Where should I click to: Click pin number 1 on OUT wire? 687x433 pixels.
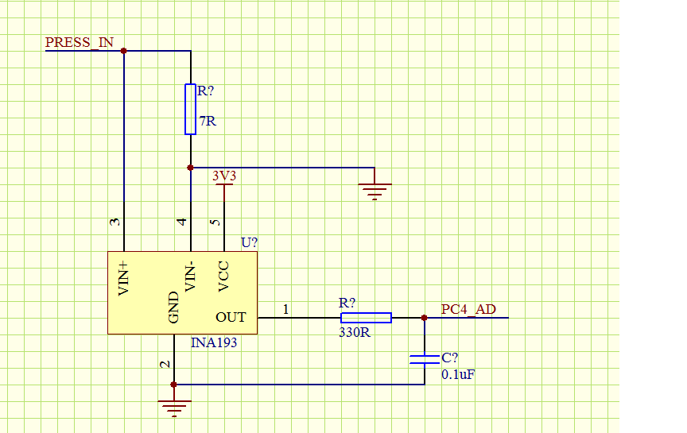pos(285,310)
